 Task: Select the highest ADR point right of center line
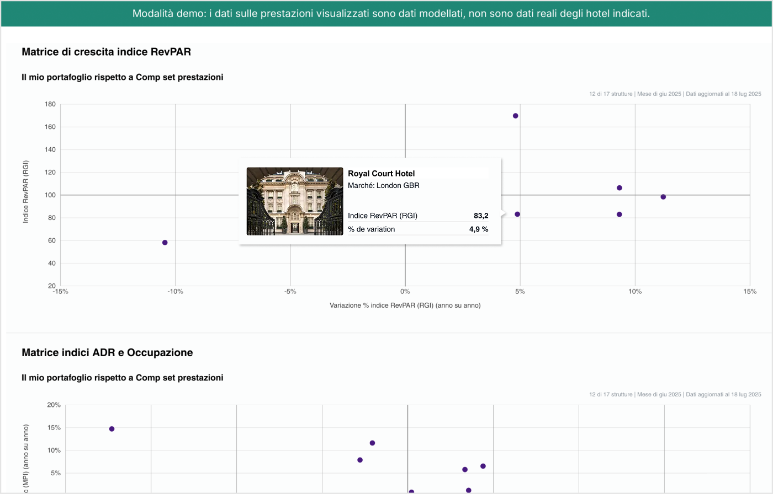click(483, 466)
